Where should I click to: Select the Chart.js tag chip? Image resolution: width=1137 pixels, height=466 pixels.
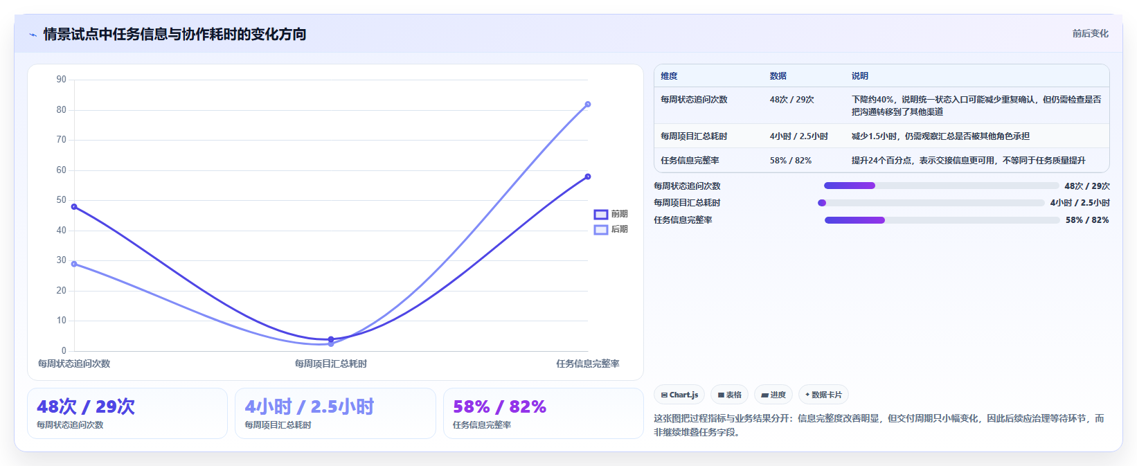tap(679, 395)
